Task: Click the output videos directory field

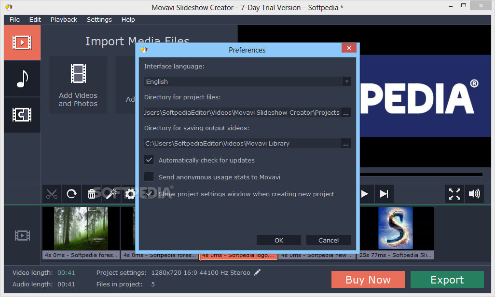Action: pyautogui.click(x=243, y=144)
